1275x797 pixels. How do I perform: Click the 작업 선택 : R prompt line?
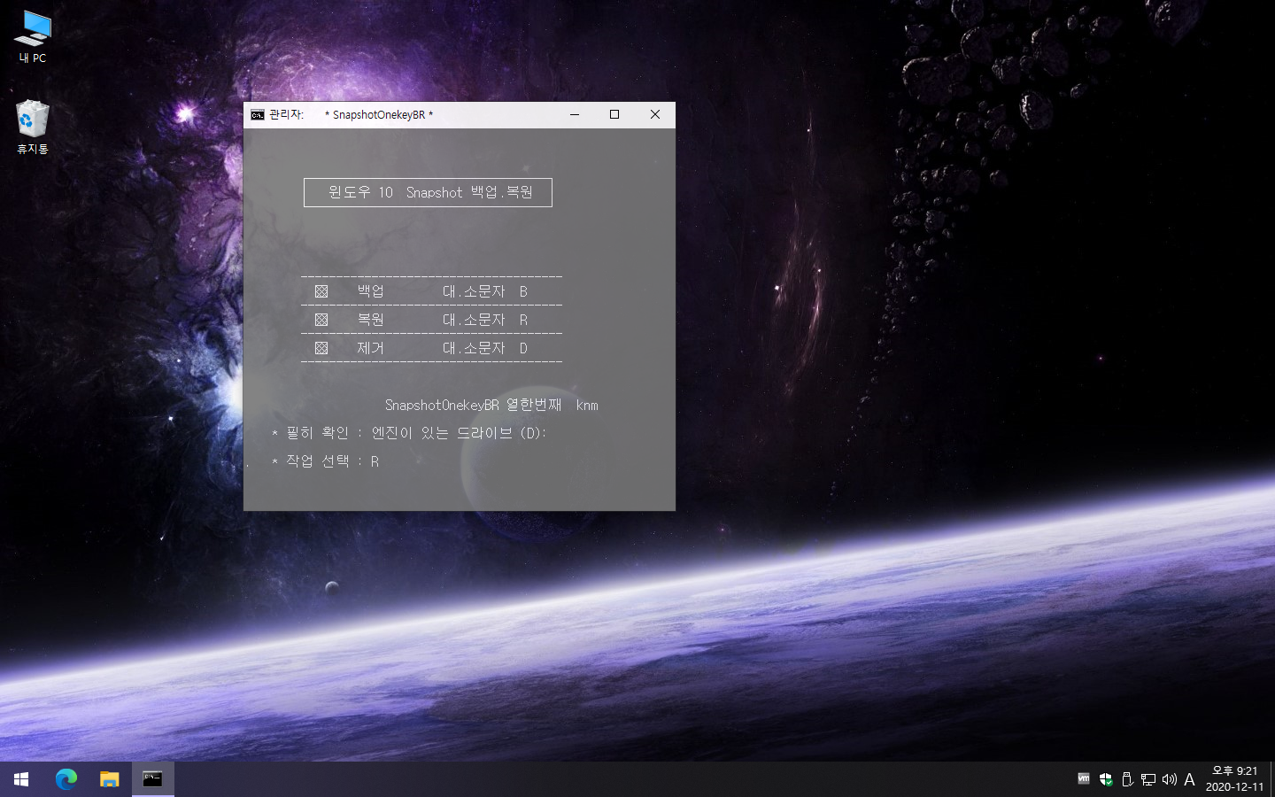pyautogui.click(x=326, y=461)
